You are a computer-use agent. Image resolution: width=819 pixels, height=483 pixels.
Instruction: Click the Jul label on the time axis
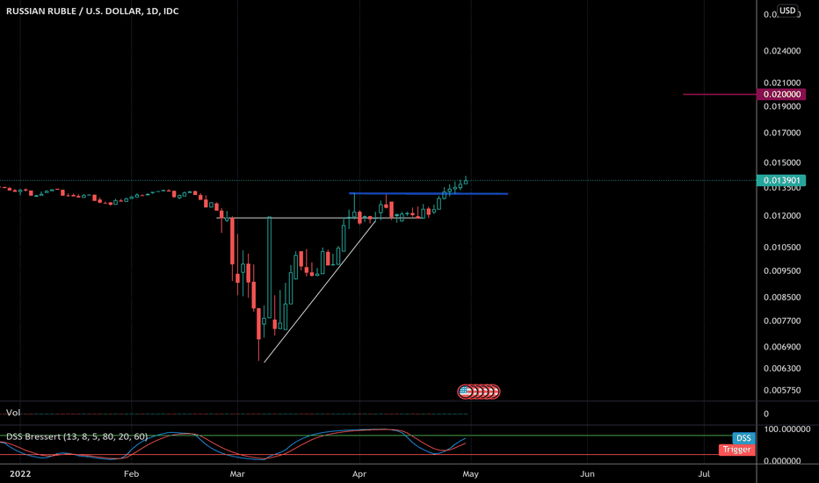[704, 473]
